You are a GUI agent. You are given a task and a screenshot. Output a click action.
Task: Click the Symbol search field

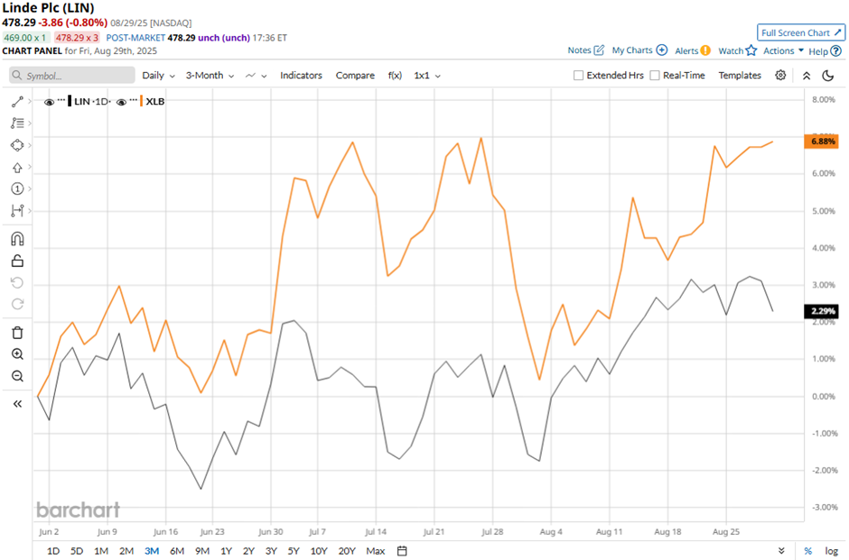[x=72, y=75]
